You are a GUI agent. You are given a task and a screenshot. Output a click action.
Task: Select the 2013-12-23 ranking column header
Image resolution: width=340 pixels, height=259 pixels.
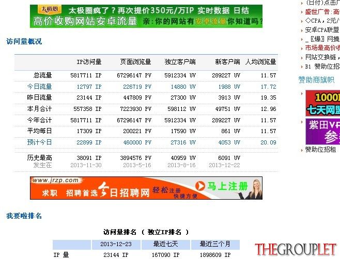click(x=116, y=244)
